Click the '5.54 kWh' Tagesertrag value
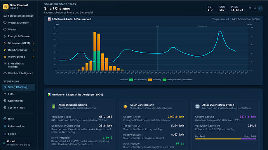This screenshot has width=268, height=150. tap(178, 126)
